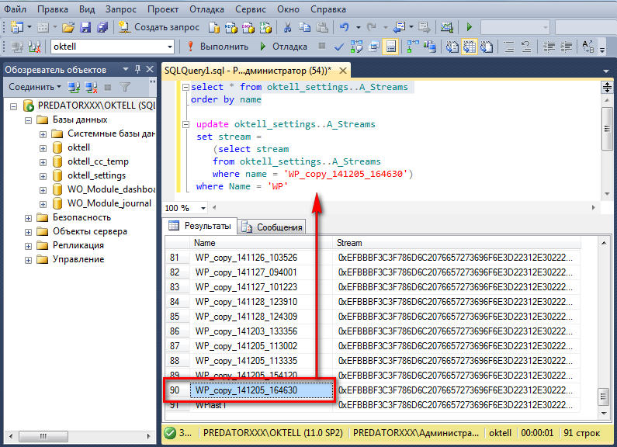The height and width of the screenshot is (447, 617).
Task: Click the Save icon in the toolbar
Action: point(86,27)
